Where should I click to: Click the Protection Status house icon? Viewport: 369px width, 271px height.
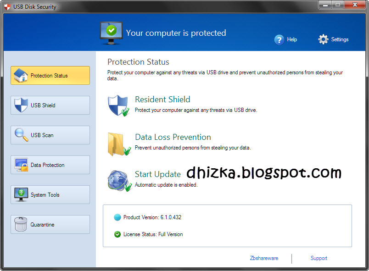(x=21, y=75)
